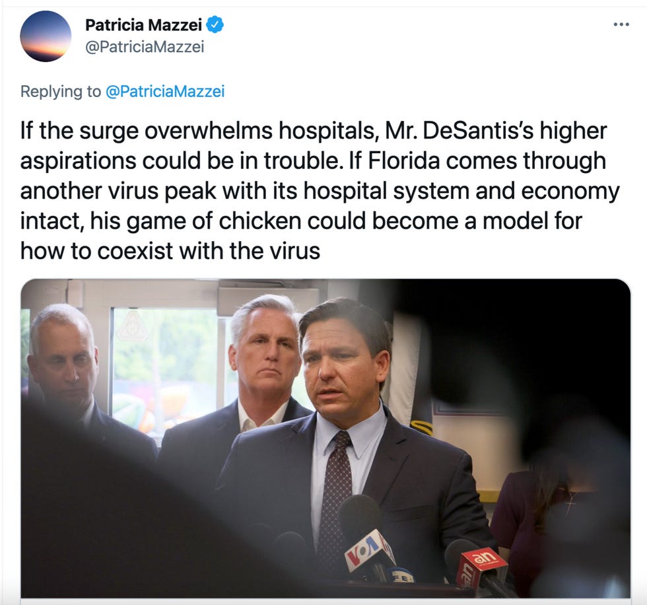
Task: Click the blue verified checkmark badge
Action: pyautogui.click(x=215, y=24)
